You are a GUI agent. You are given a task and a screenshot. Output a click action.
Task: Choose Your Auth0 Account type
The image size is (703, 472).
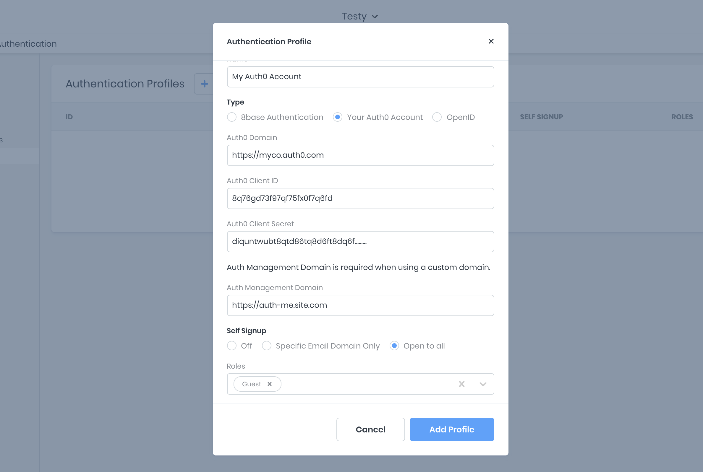point(337,117)
